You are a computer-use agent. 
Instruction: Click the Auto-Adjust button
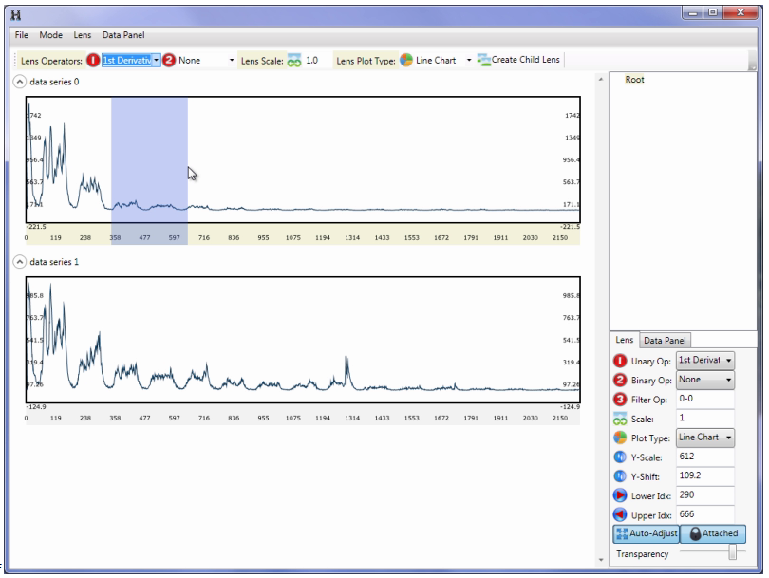coord(647,533)
